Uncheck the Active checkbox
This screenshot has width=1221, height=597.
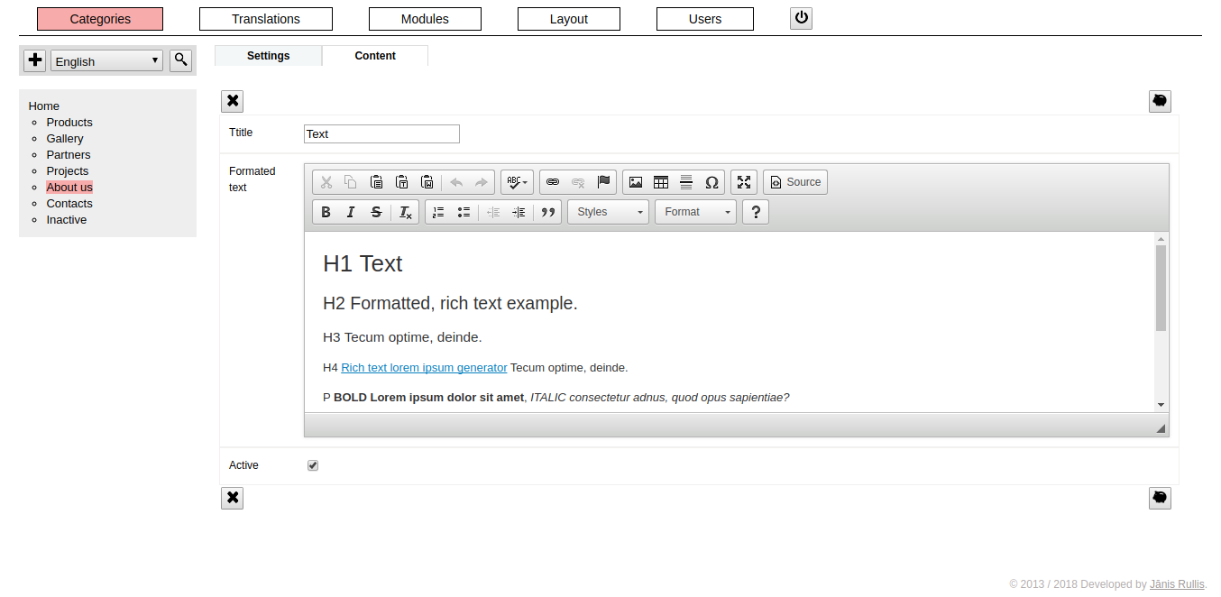point(313,465)
